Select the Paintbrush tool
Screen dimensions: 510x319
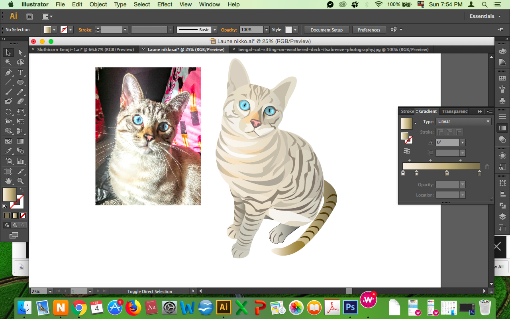[8, 92]
